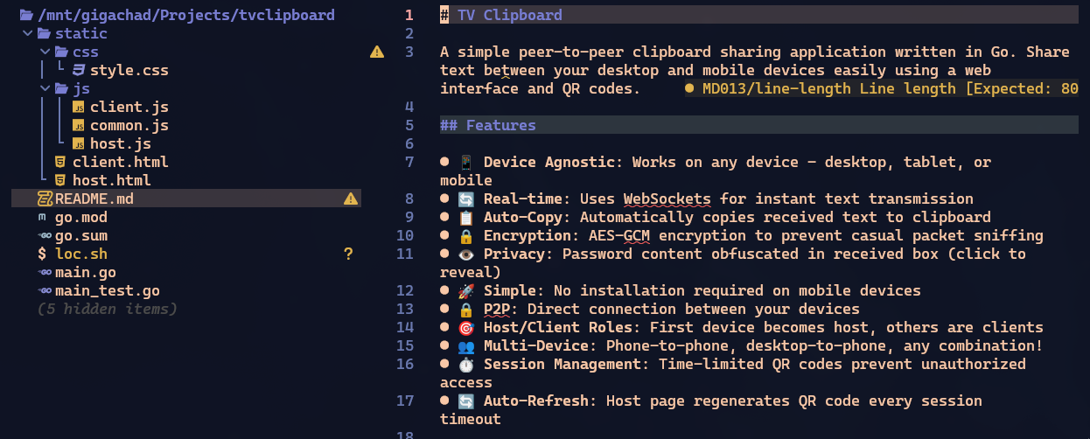This screenshot has width=1090, height=439.
Task: Click the MD013 line-length diagnostic message
Action: point(884,88)
